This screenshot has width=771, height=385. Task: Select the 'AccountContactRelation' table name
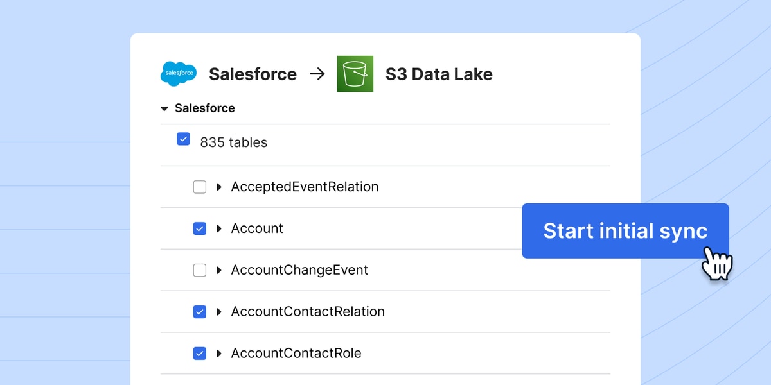coord(308,312)
